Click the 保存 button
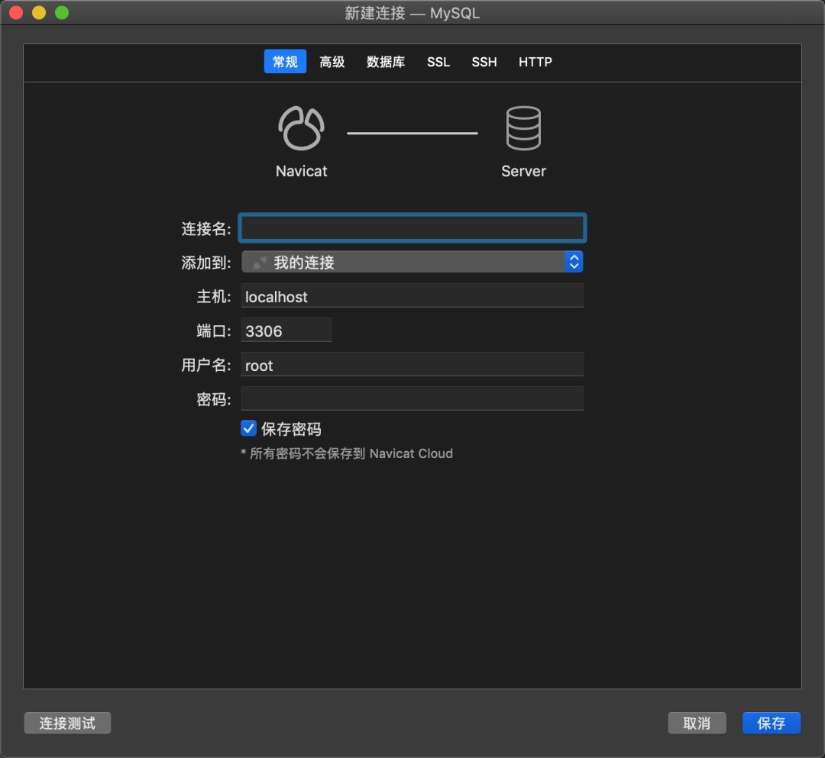 772,724
